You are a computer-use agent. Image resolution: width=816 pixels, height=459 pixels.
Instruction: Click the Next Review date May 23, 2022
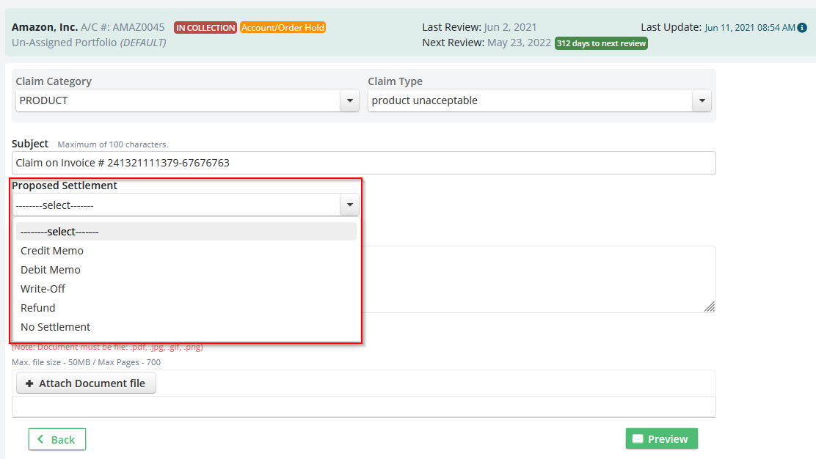pos(519,43)
